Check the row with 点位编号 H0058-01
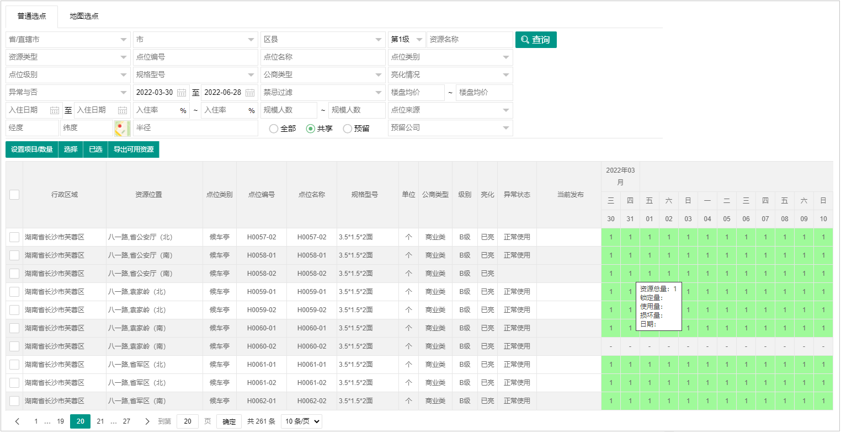Screen dimensions: 841x433 tap(14, 255)
